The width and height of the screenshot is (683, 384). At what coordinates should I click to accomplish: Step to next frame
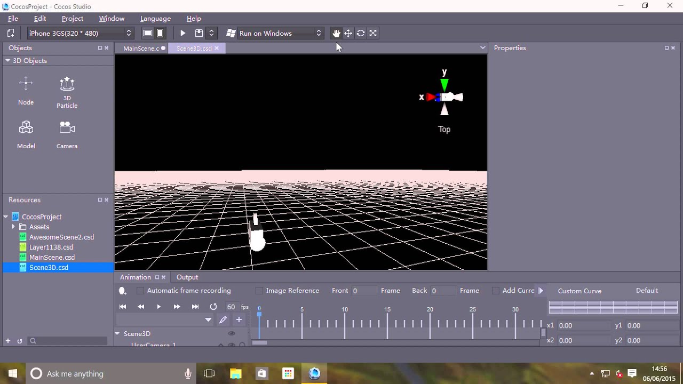[177, 307]
